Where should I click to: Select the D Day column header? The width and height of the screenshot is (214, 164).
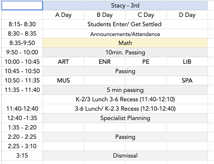click(187, 15)
